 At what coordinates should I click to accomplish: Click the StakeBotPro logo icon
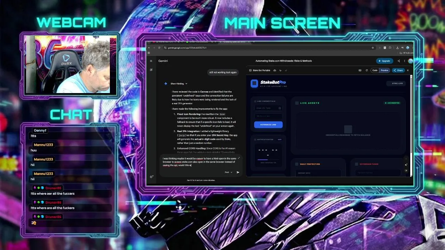point(254,83)
